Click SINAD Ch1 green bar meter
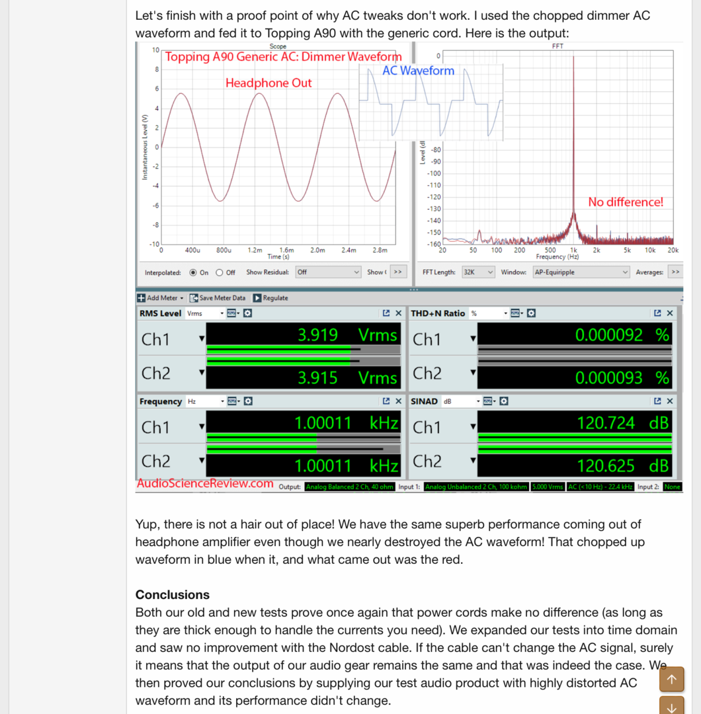 tap(575, 438)
